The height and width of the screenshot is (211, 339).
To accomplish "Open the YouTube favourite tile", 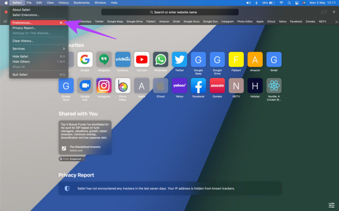I will pyautogui.click(x=142, y=60).
